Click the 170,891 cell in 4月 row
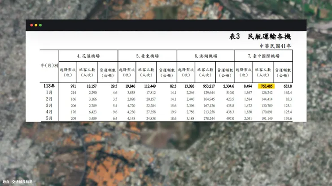The height and width of the screenshot is (186, 332). (x=267, y=112)
